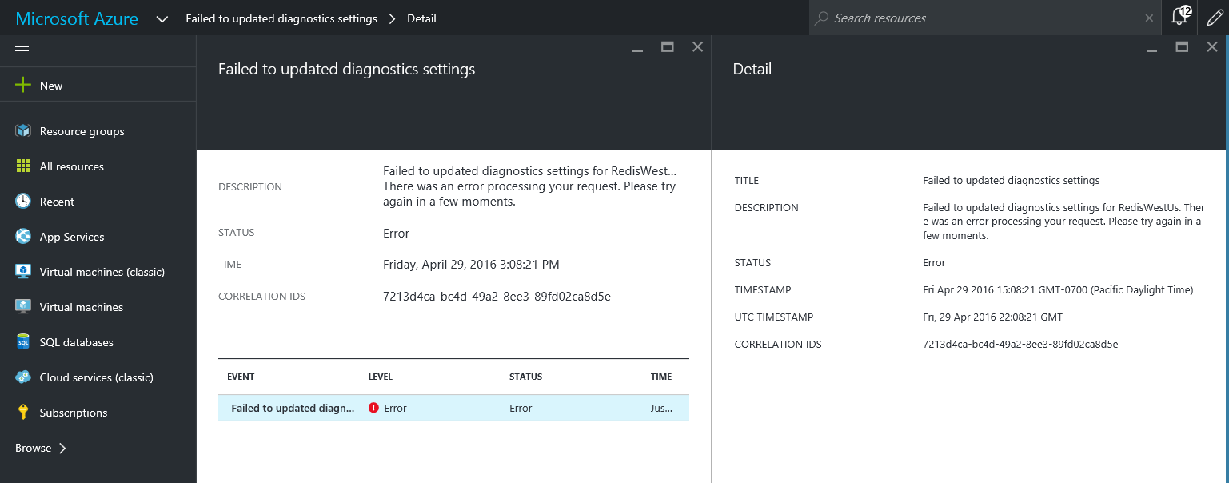The image size is (1229, 483).
Task: Click the pencil edit dashboard icon
Action: [1215, 18]
